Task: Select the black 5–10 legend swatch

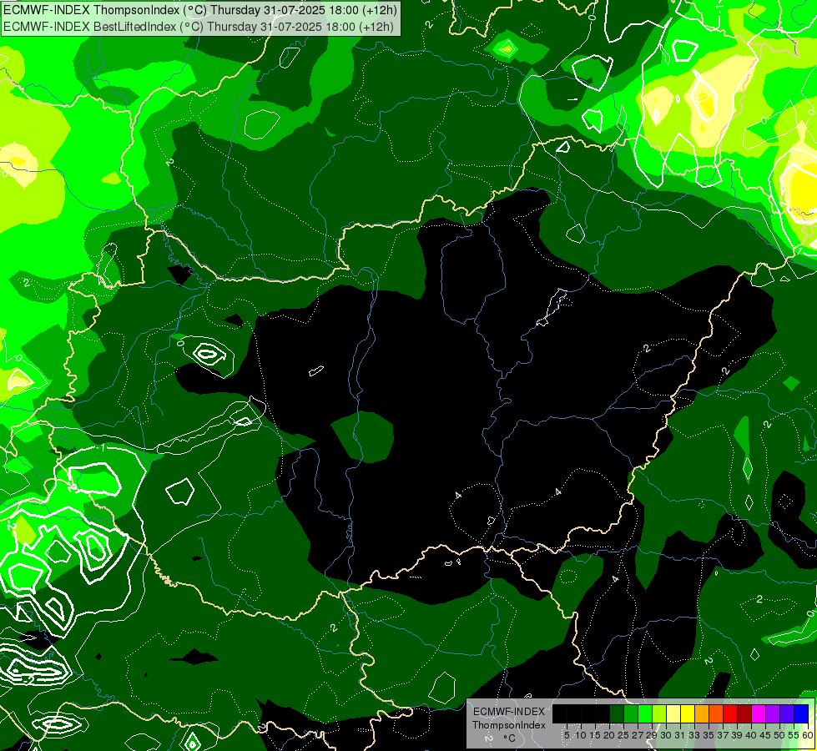Action: click(574, 713)
